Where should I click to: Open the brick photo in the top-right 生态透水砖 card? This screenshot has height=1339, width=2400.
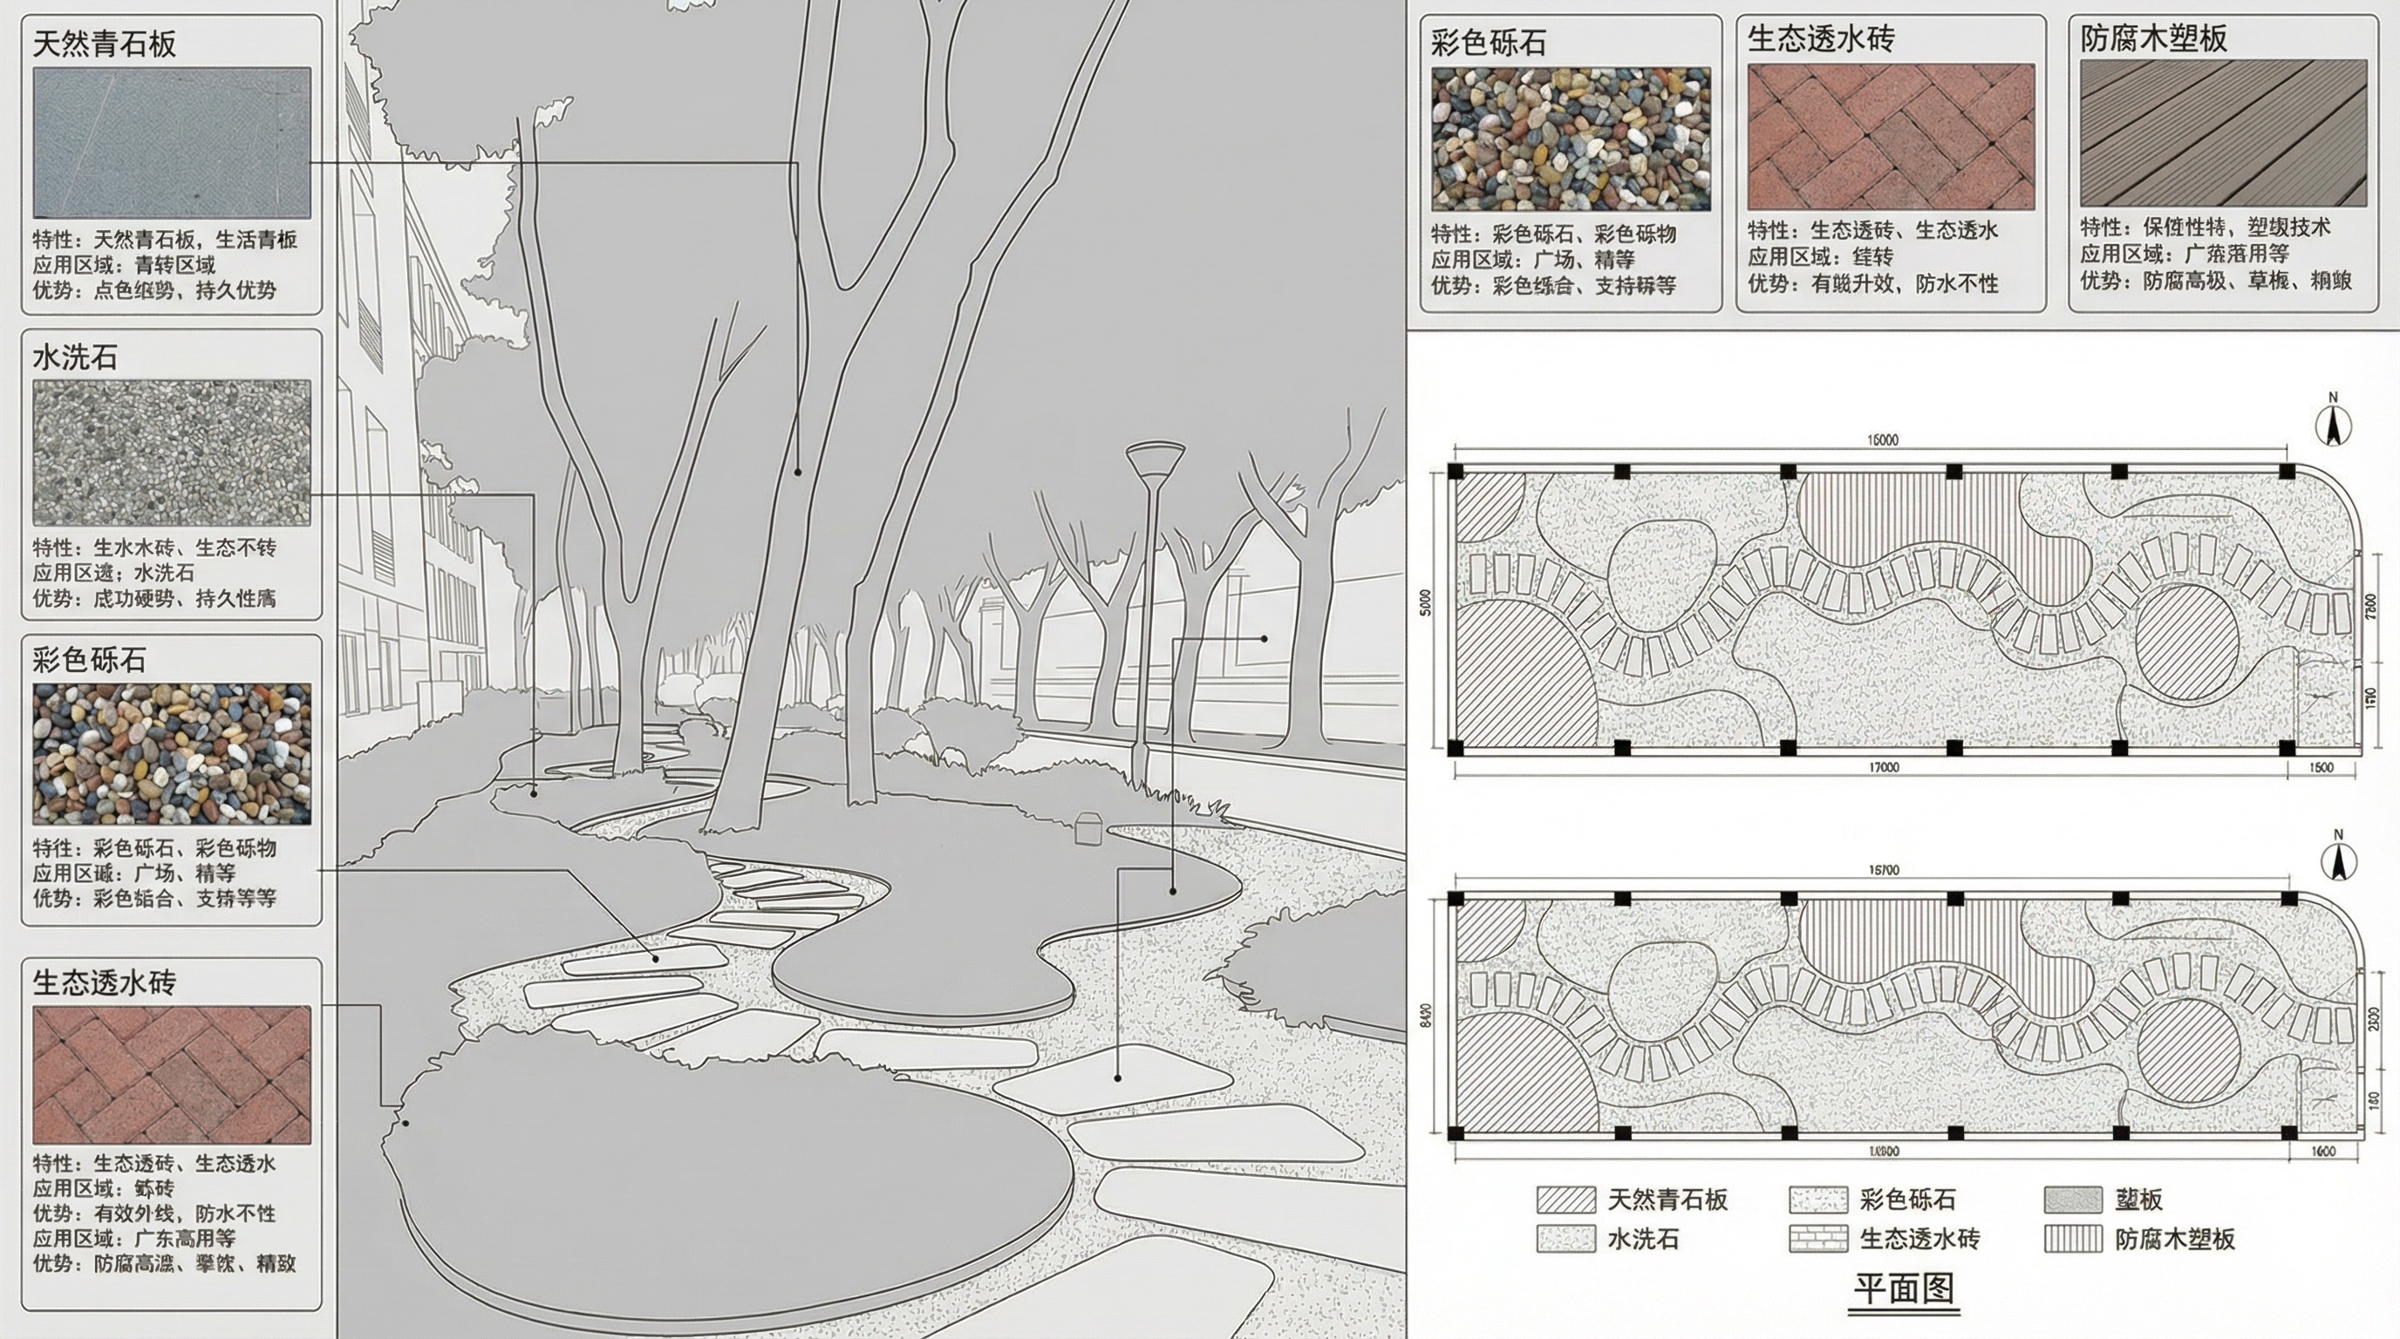coord(1891,136)
